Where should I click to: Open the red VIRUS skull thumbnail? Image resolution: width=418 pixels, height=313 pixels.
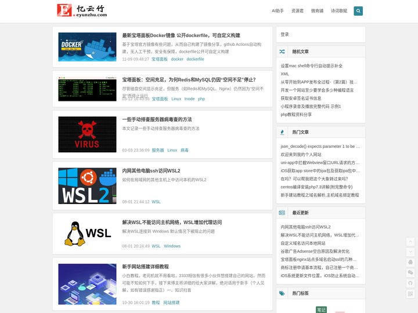pos(87,134)
